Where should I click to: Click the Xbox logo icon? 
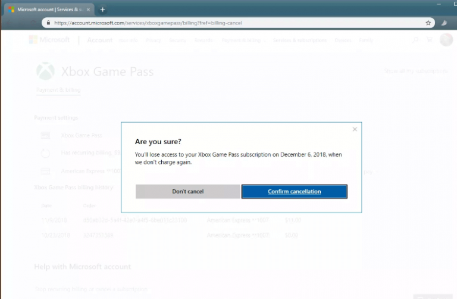tap(45, 71)
